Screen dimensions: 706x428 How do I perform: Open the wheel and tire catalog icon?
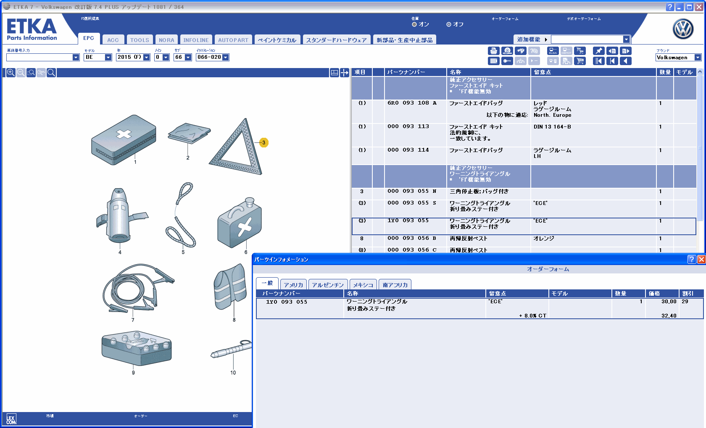(507, 51)
